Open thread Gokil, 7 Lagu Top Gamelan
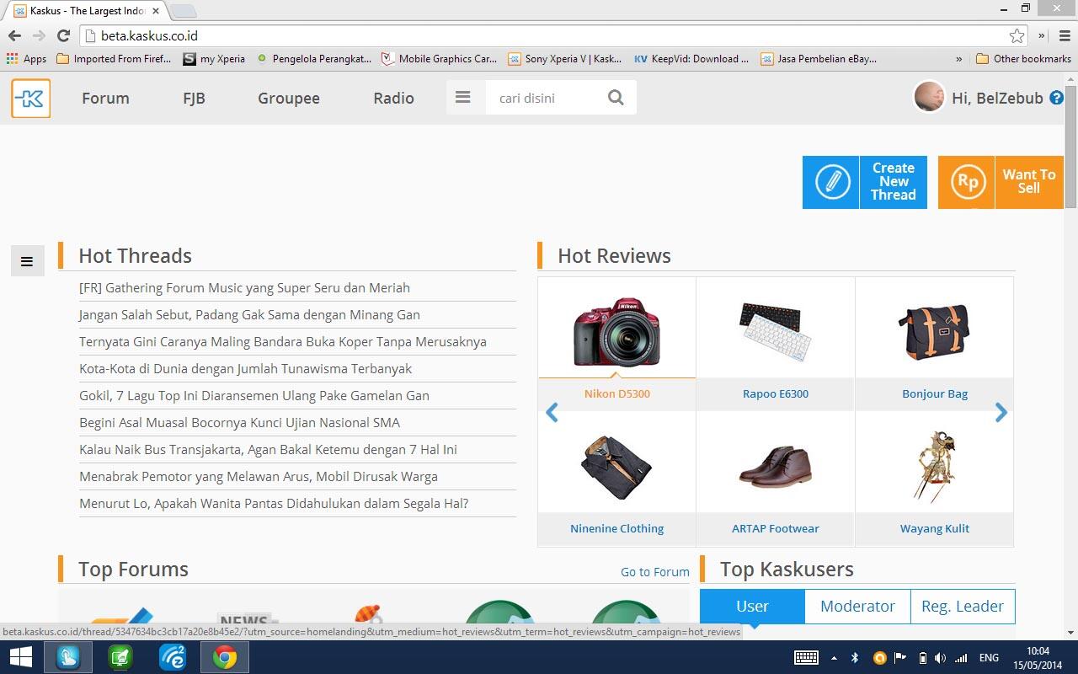 [254, 395]
